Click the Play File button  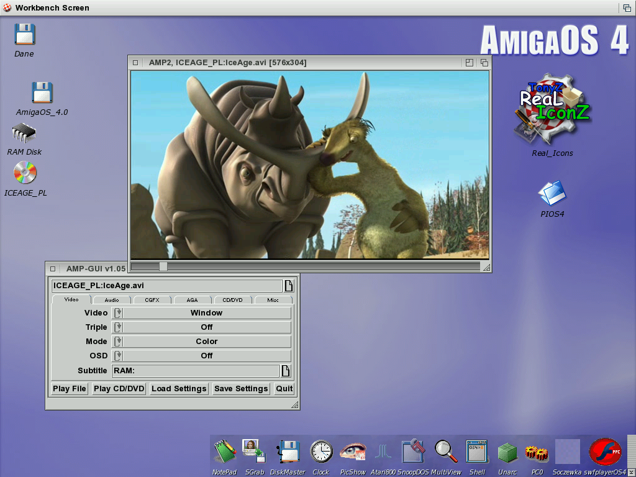click(70, 389)
